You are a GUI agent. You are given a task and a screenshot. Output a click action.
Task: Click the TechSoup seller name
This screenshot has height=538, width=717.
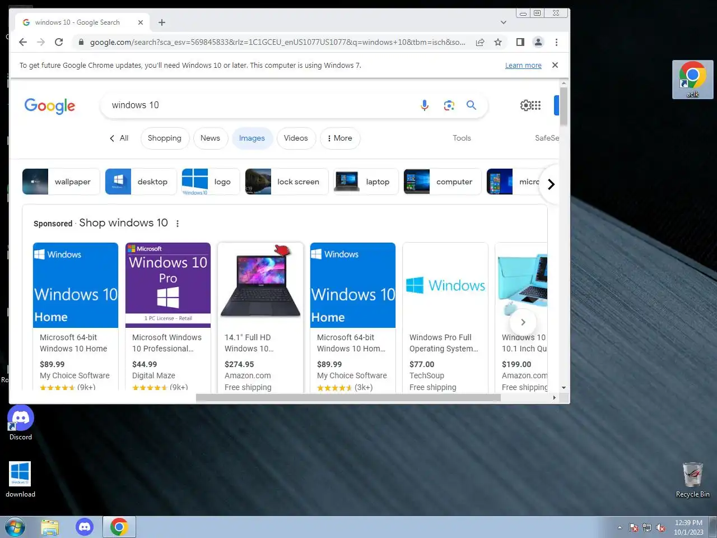pyautogui.click(x=427, y=375)
